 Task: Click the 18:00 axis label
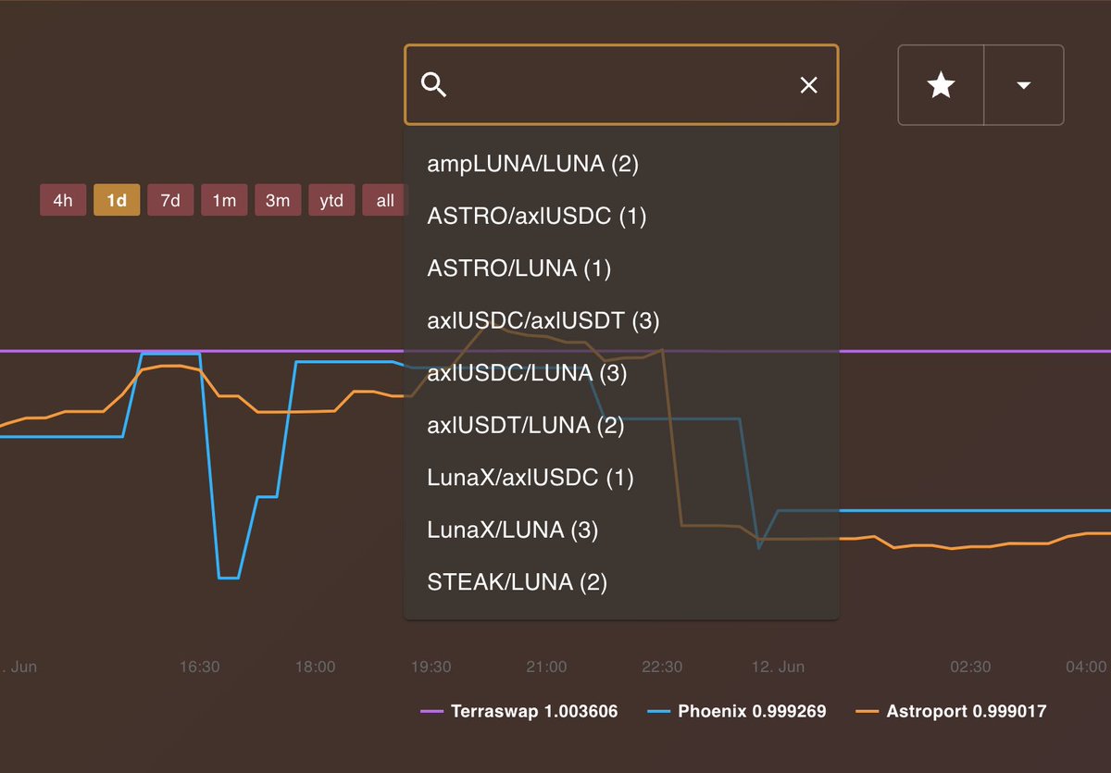point(316,667)
